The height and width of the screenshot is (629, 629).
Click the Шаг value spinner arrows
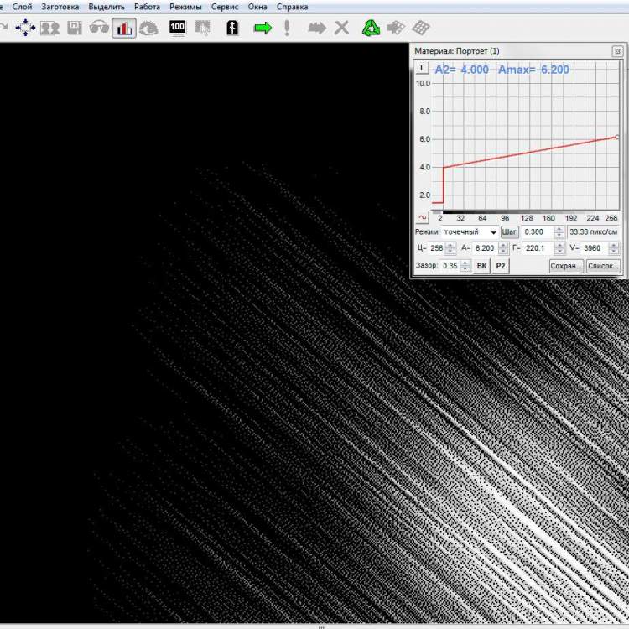(x=559, y=231)
